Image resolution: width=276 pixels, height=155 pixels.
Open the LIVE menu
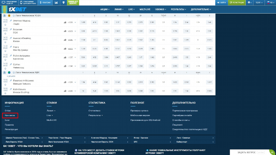click(x=131, y=9)
